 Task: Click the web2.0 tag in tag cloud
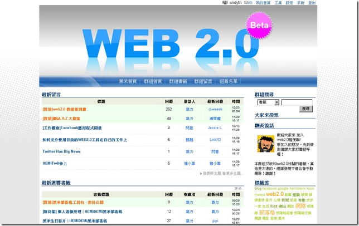[x=275, y=194]
